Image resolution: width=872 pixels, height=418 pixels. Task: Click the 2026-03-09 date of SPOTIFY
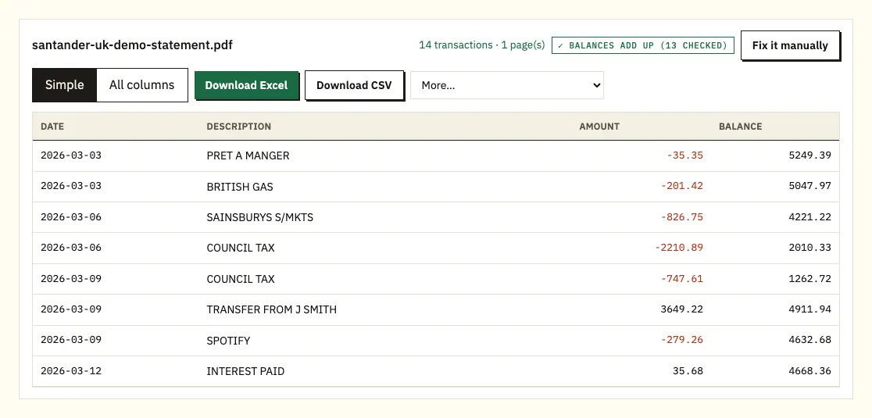pyautogui.click(x=71, y=340)
